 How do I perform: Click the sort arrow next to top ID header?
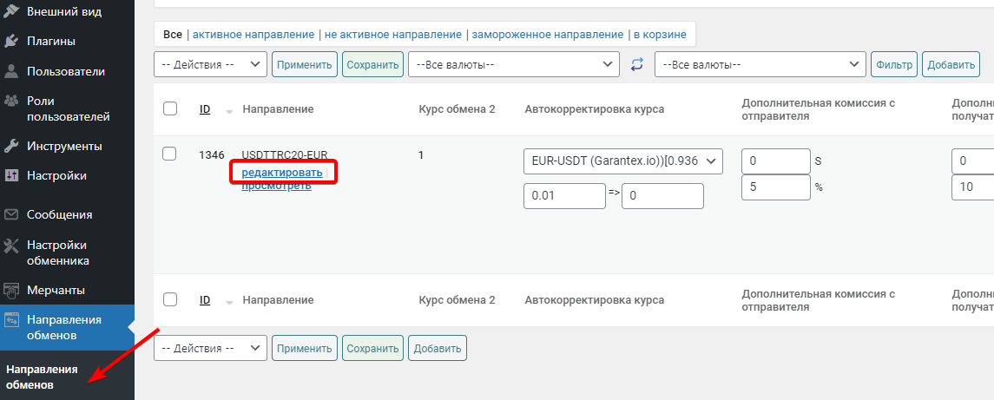229,111
